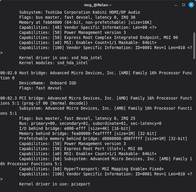Viewport: 196px width, 192px height.
Task: Click the line 'Capabilities: [48] Vendor Specific Information'
Action: [x=88, y=27]
